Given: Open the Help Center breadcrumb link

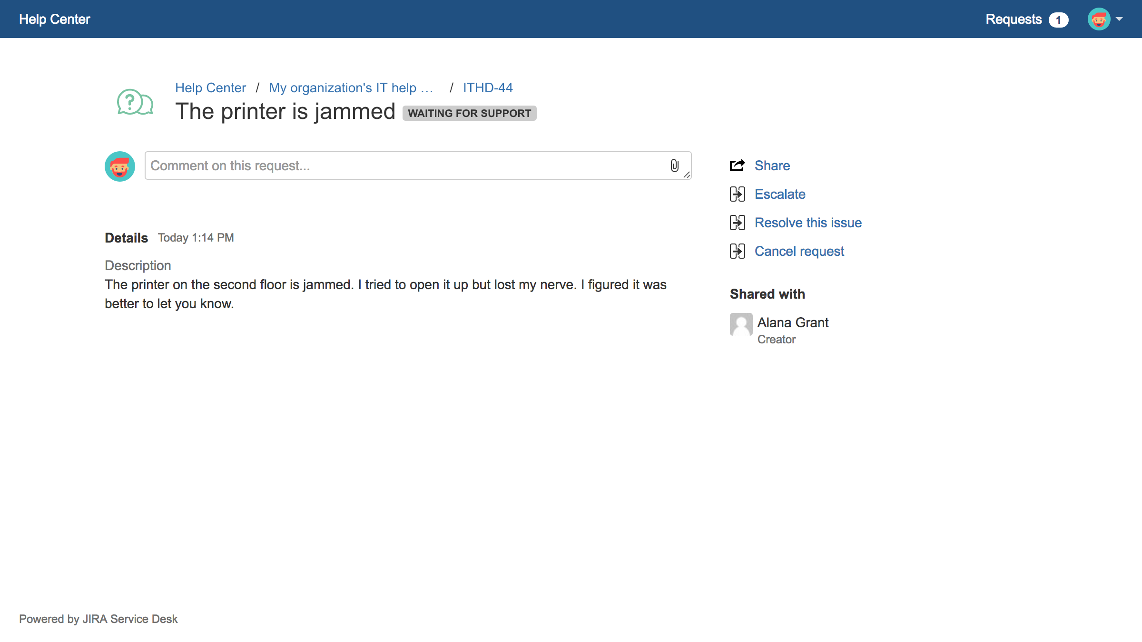Looking at the screenshot, I should (211, 87).
